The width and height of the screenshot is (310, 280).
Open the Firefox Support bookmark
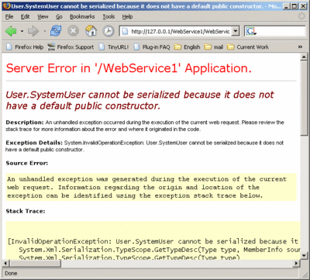tap(71, 47)
